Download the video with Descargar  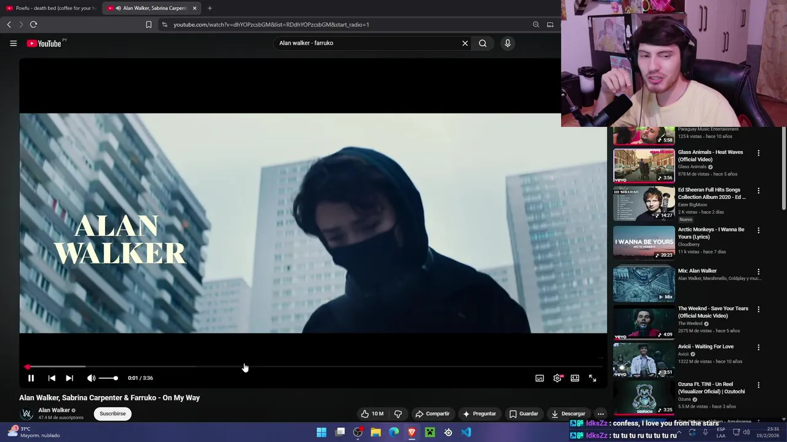[568, 414]
